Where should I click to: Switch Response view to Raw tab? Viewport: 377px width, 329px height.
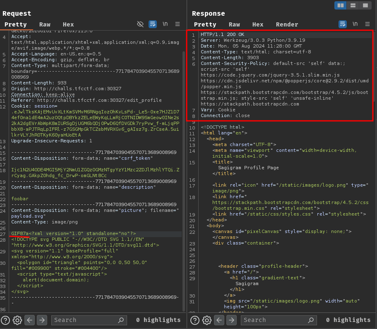tap(234, 24)
